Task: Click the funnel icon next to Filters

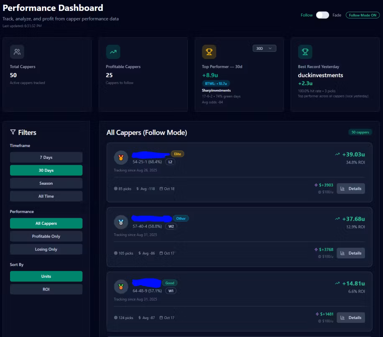Action: coord(13,132)
